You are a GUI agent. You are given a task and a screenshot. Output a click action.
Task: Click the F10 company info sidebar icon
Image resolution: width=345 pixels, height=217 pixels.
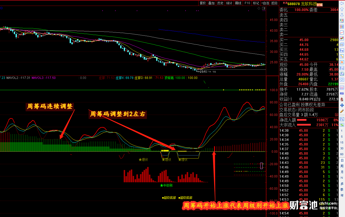(x=342, y=50)
